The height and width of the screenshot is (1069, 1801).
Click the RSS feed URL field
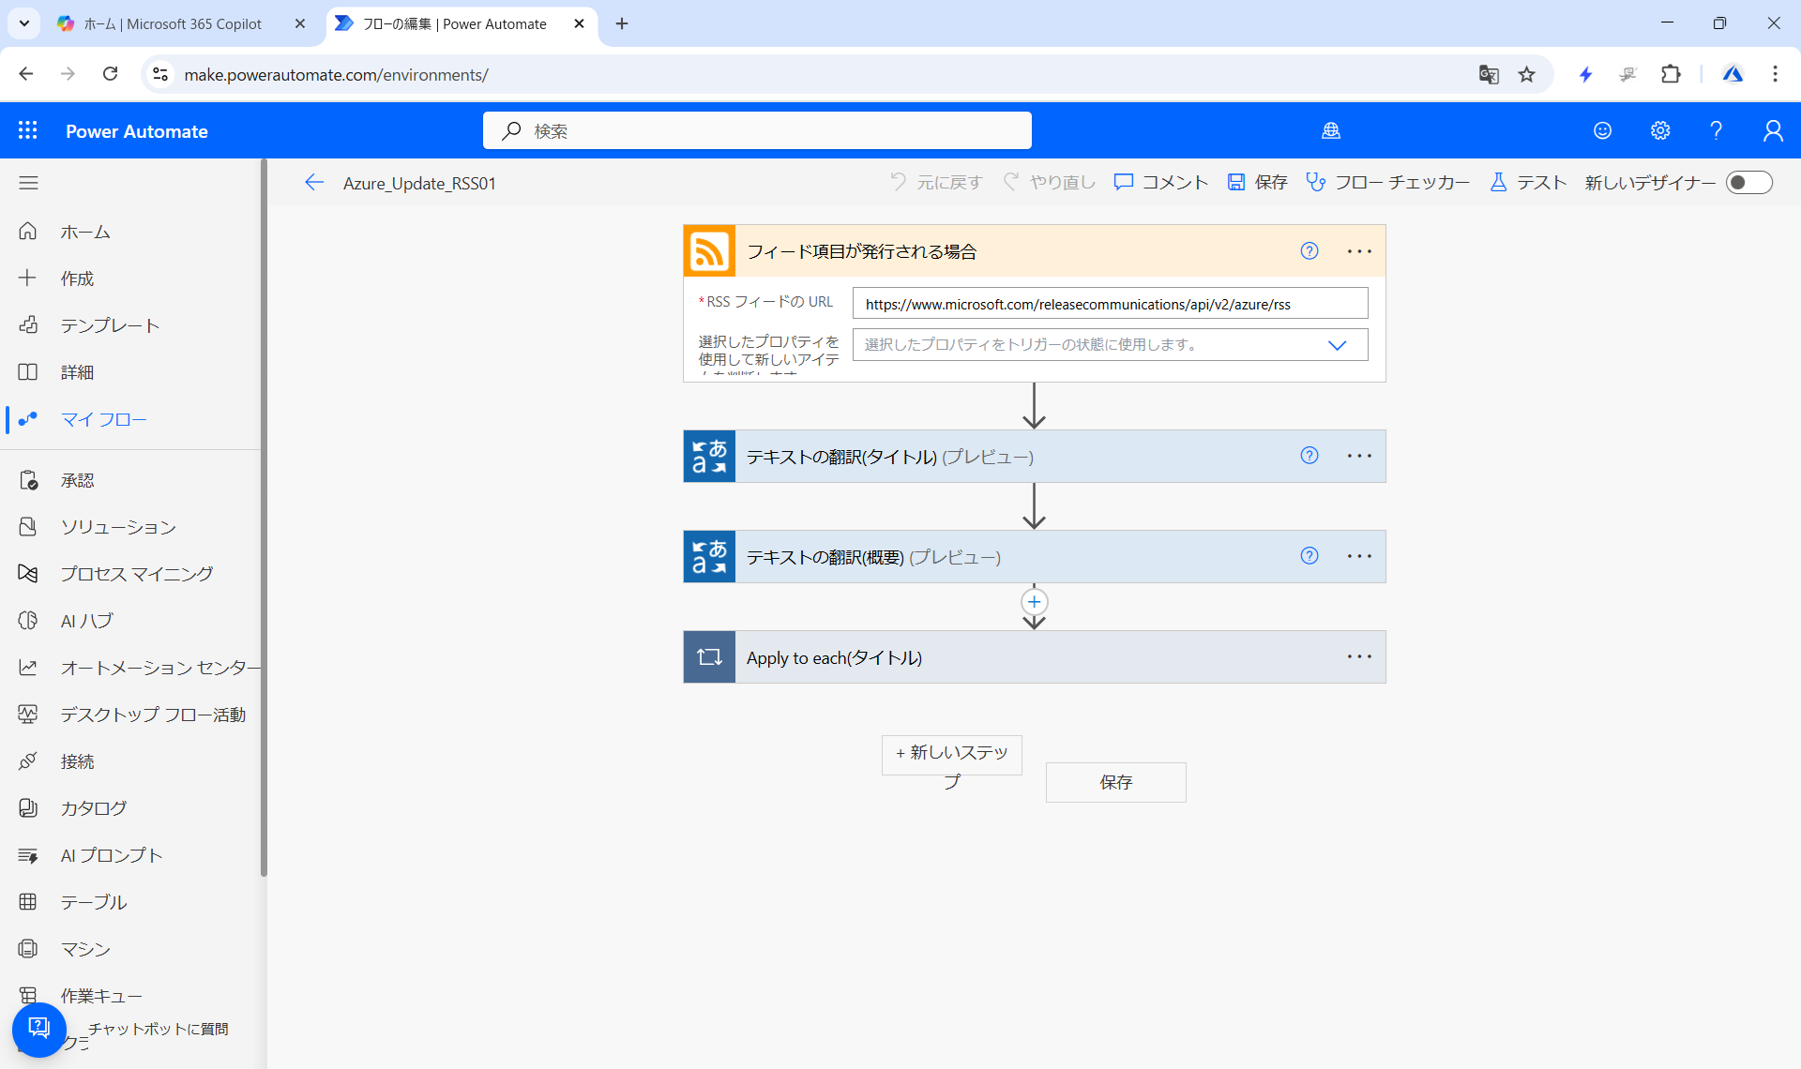1109,304
